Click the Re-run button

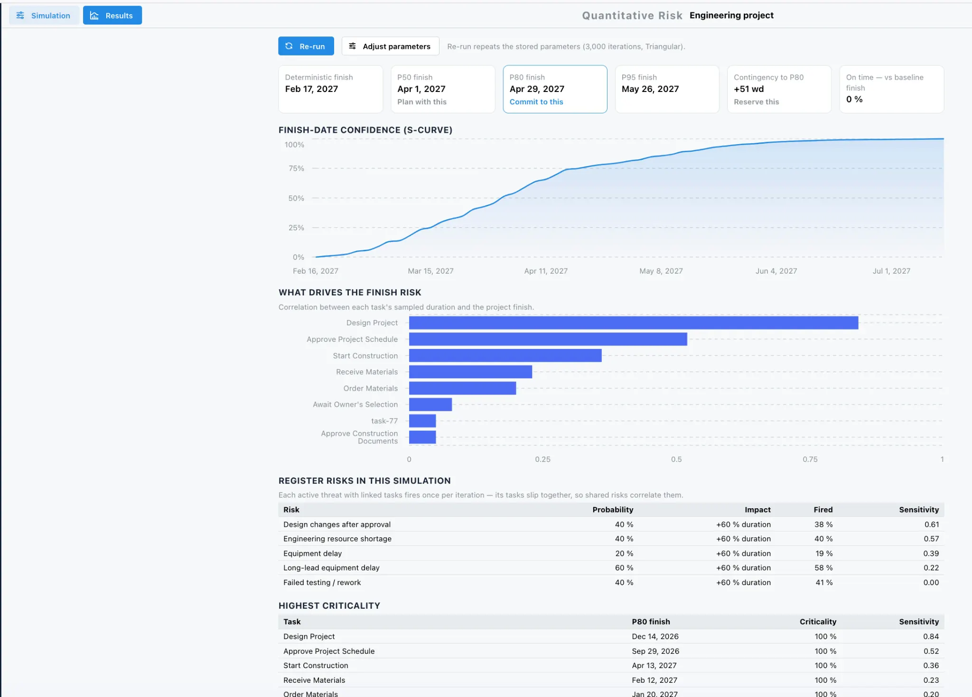pyautogui.click(x=306, y=46)
